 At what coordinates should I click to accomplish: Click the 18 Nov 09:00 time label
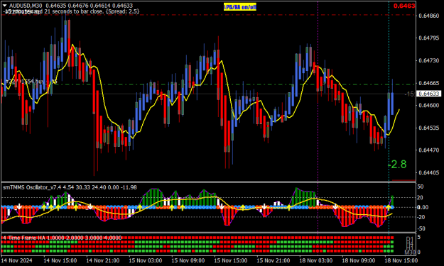point(359,260)
